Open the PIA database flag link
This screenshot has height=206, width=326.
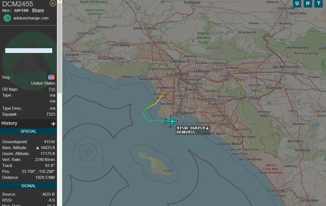[52, 89]
